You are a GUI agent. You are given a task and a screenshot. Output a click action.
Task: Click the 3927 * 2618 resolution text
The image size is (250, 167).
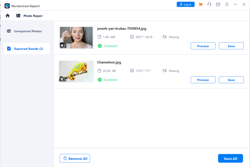point(144,37)
